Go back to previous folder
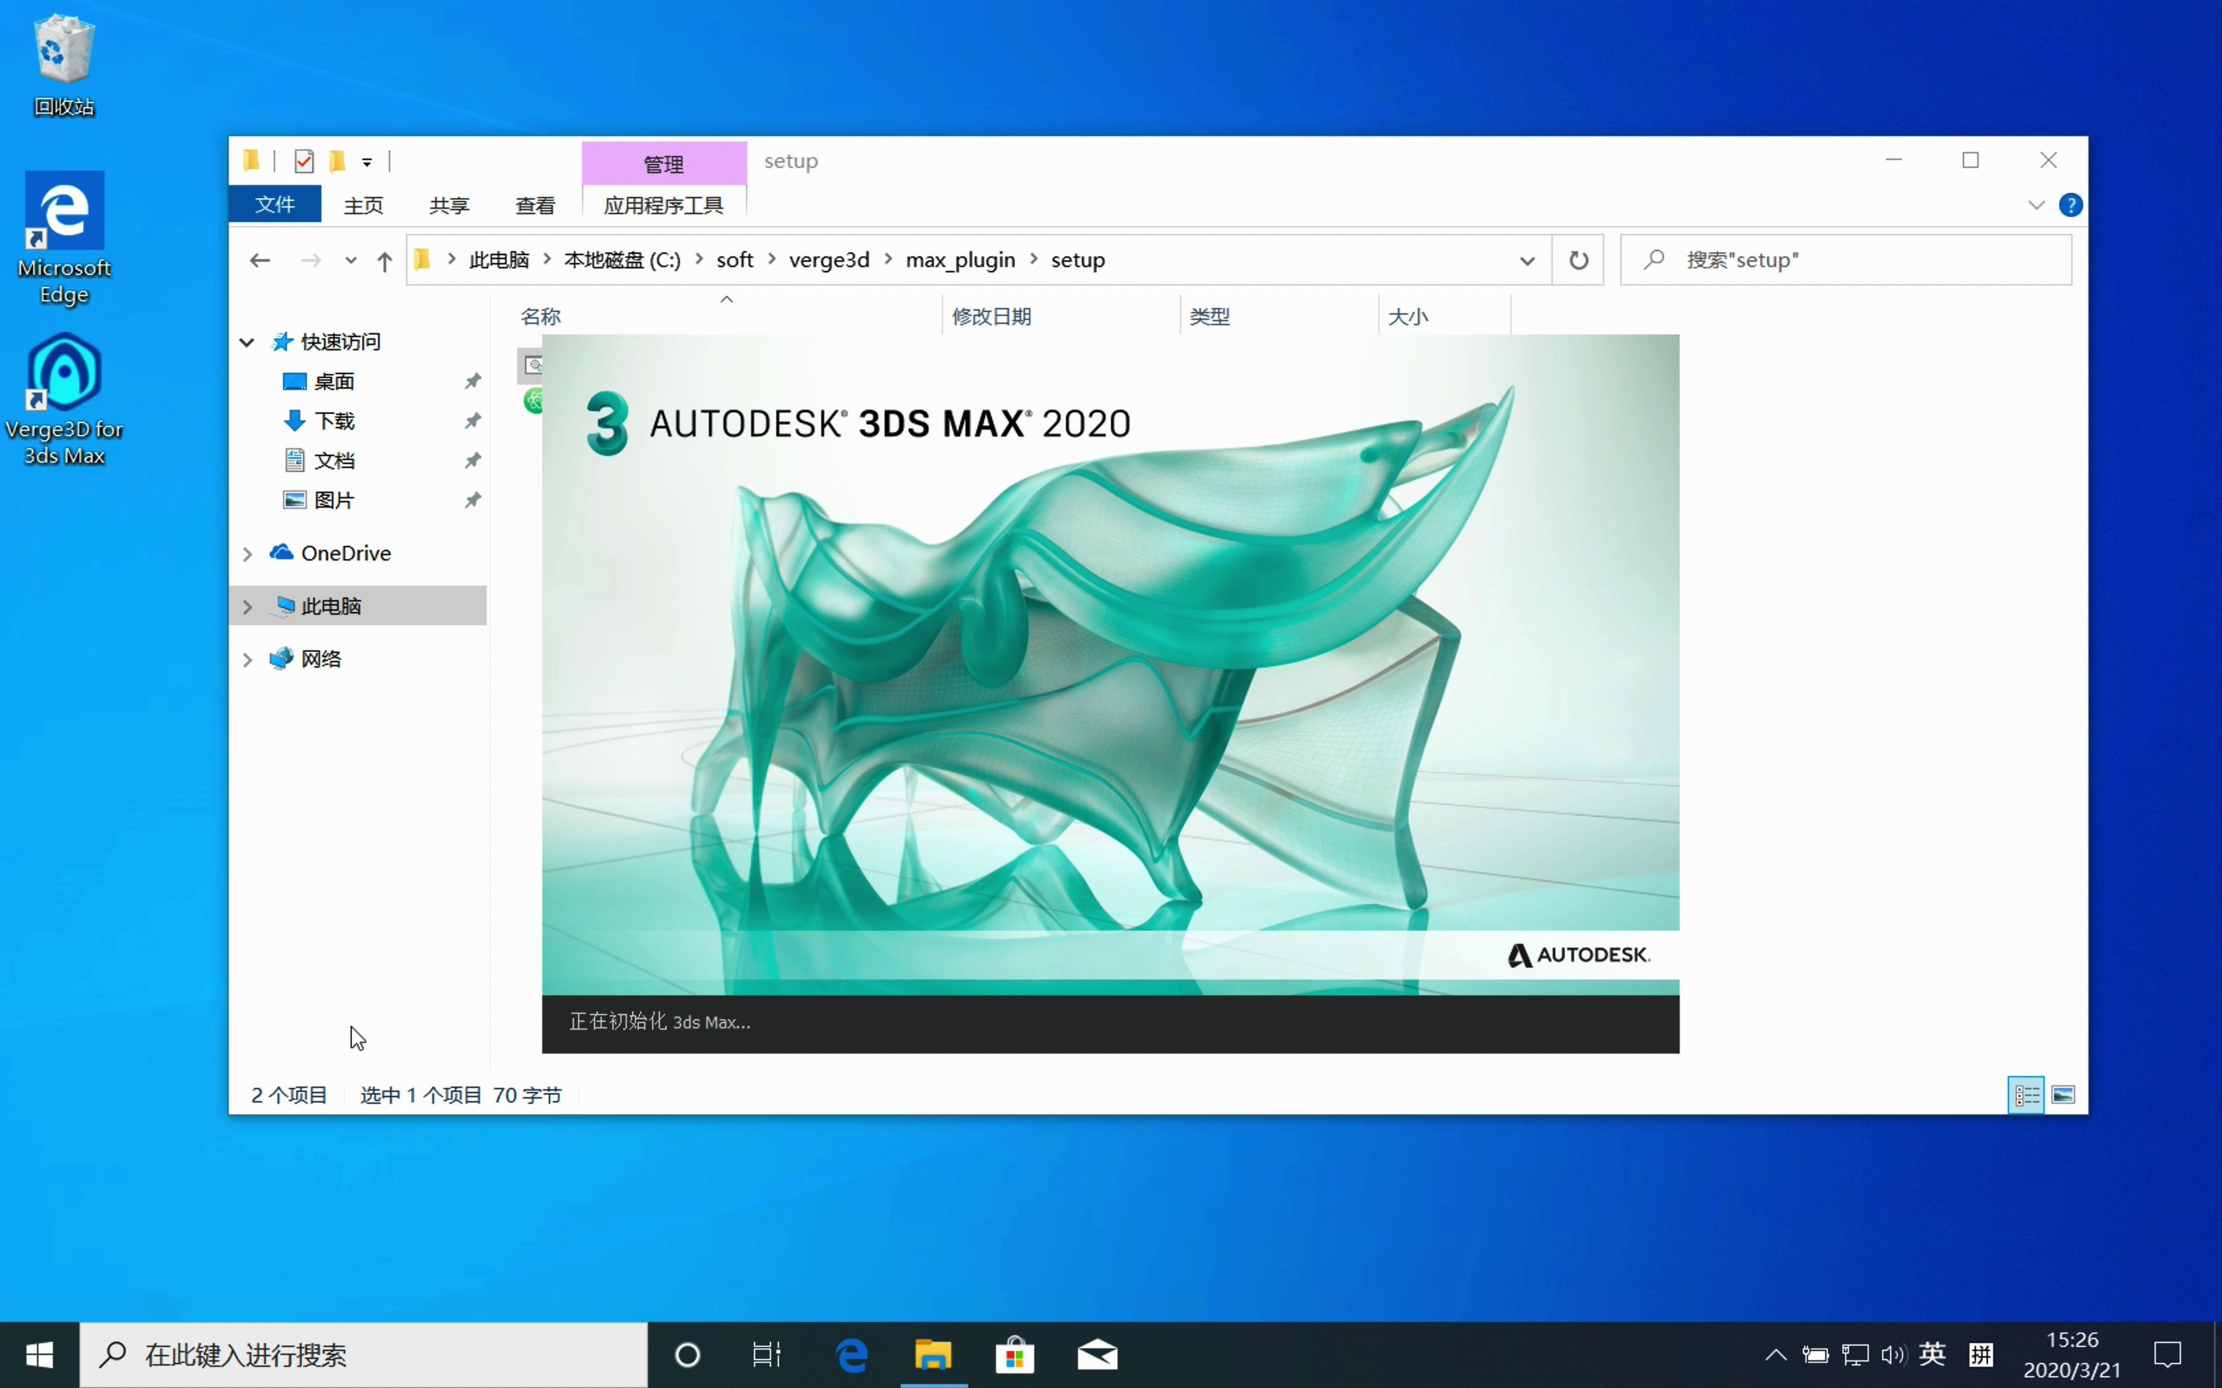The image size is (2222, 1388). click(x=260, y=260)
